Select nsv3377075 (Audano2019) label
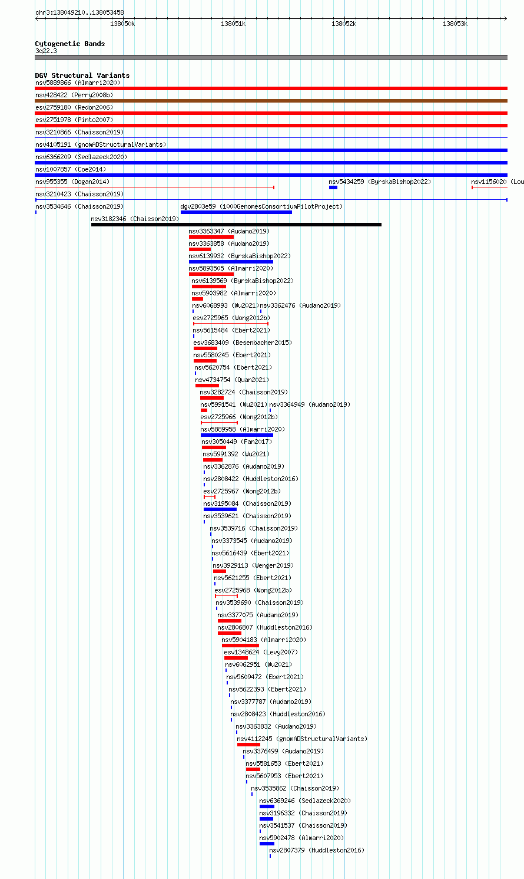The width and height of the screenshot is (524, 879). click(x=258, y=615)
